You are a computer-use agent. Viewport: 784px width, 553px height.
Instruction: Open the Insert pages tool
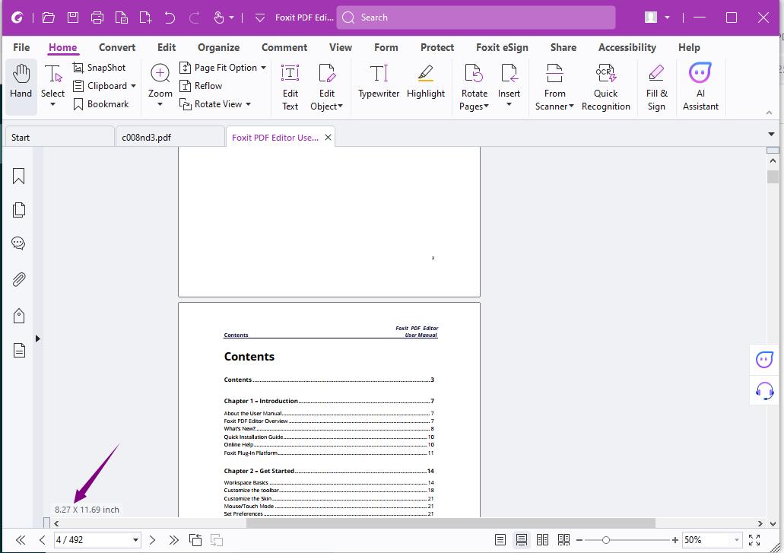pyautogui.click(x=509, y=85)
